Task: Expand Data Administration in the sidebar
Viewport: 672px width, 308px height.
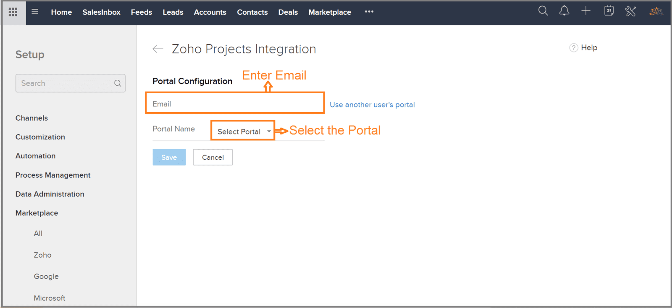Action: (x=50, y=194)
